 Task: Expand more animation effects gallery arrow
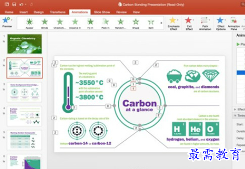[x=161, y=23]
